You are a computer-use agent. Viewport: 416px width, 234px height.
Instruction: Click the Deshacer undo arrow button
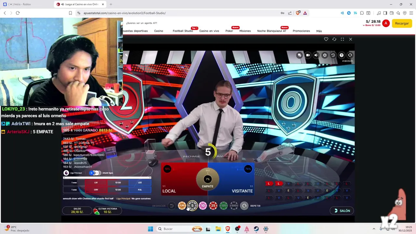(172, 206)
